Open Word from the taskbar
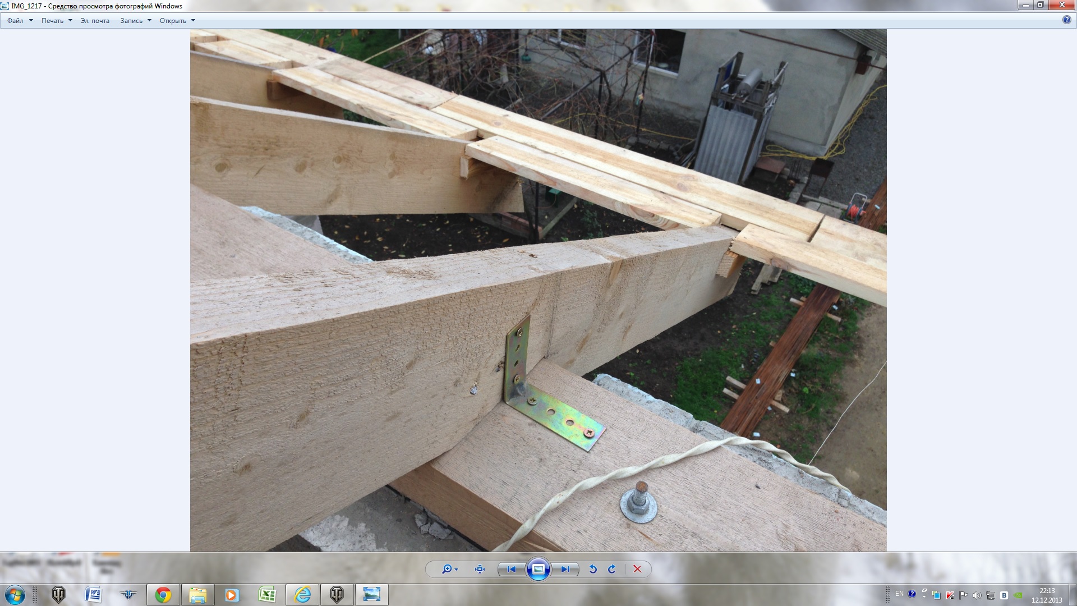 (x=93, y=595)
